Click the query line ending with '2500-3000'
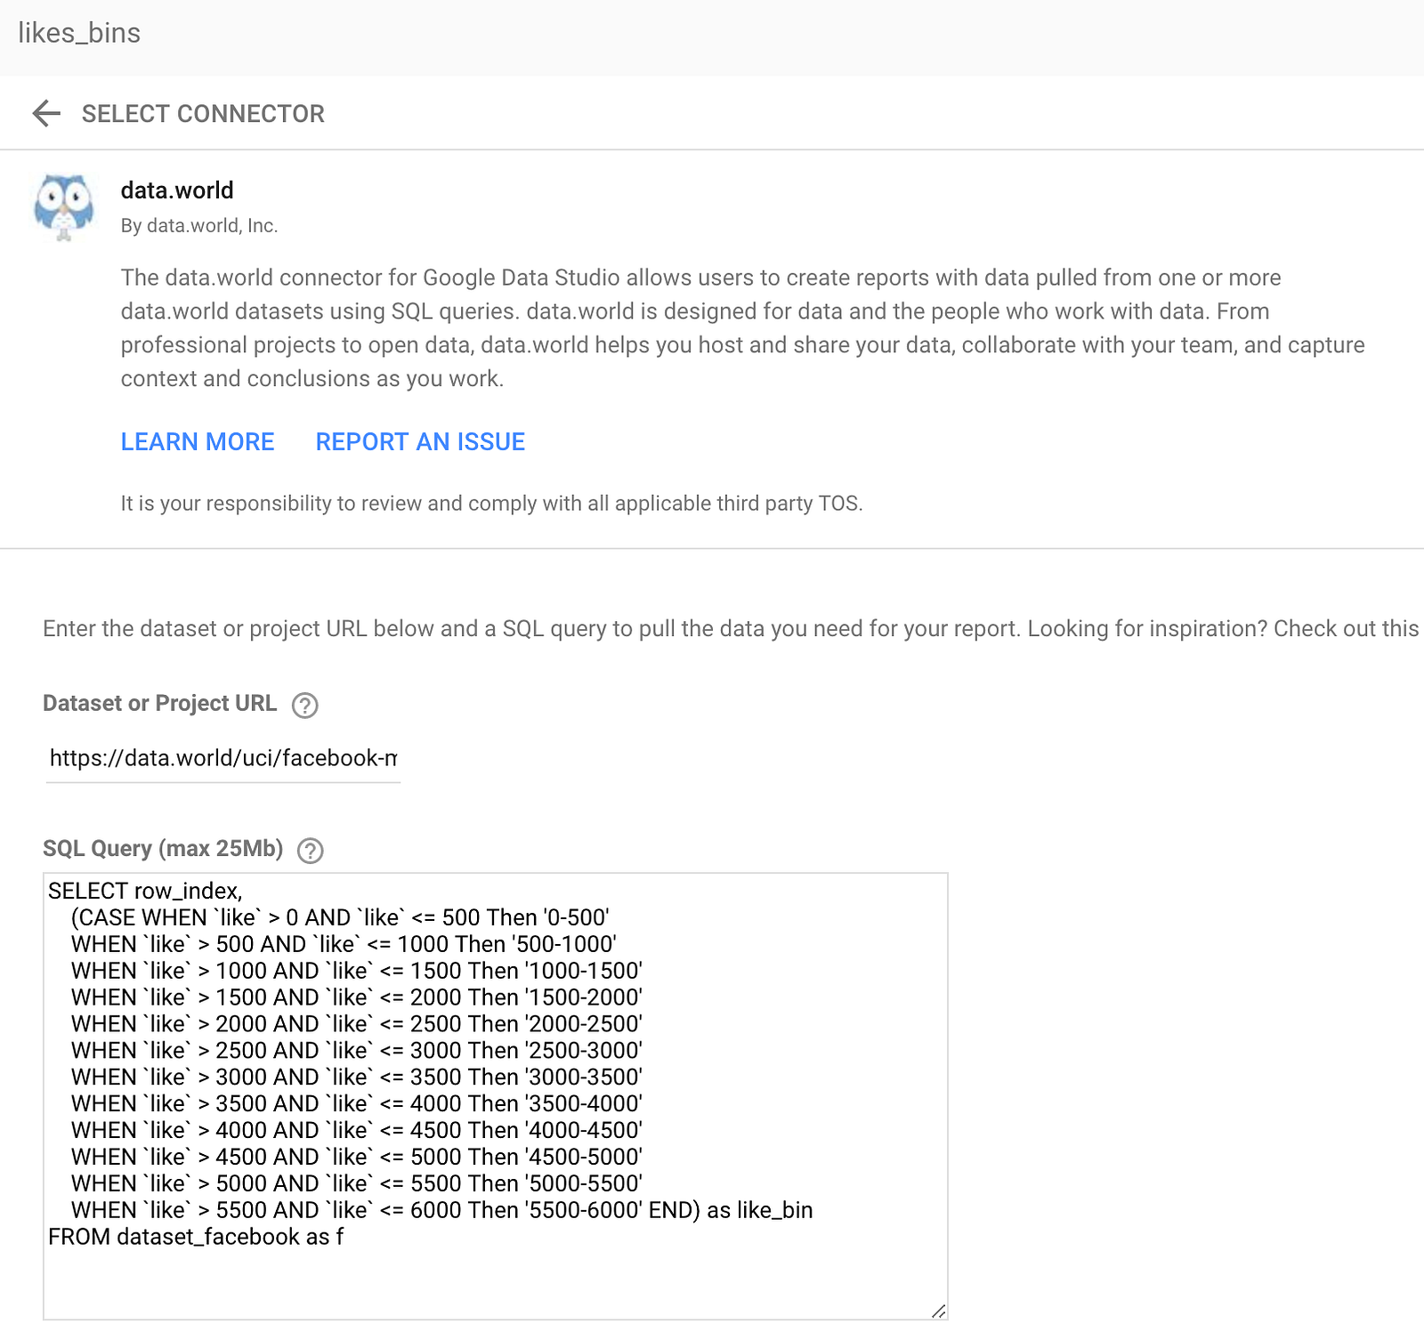1424x1340 pixels. click(357, 1050)
